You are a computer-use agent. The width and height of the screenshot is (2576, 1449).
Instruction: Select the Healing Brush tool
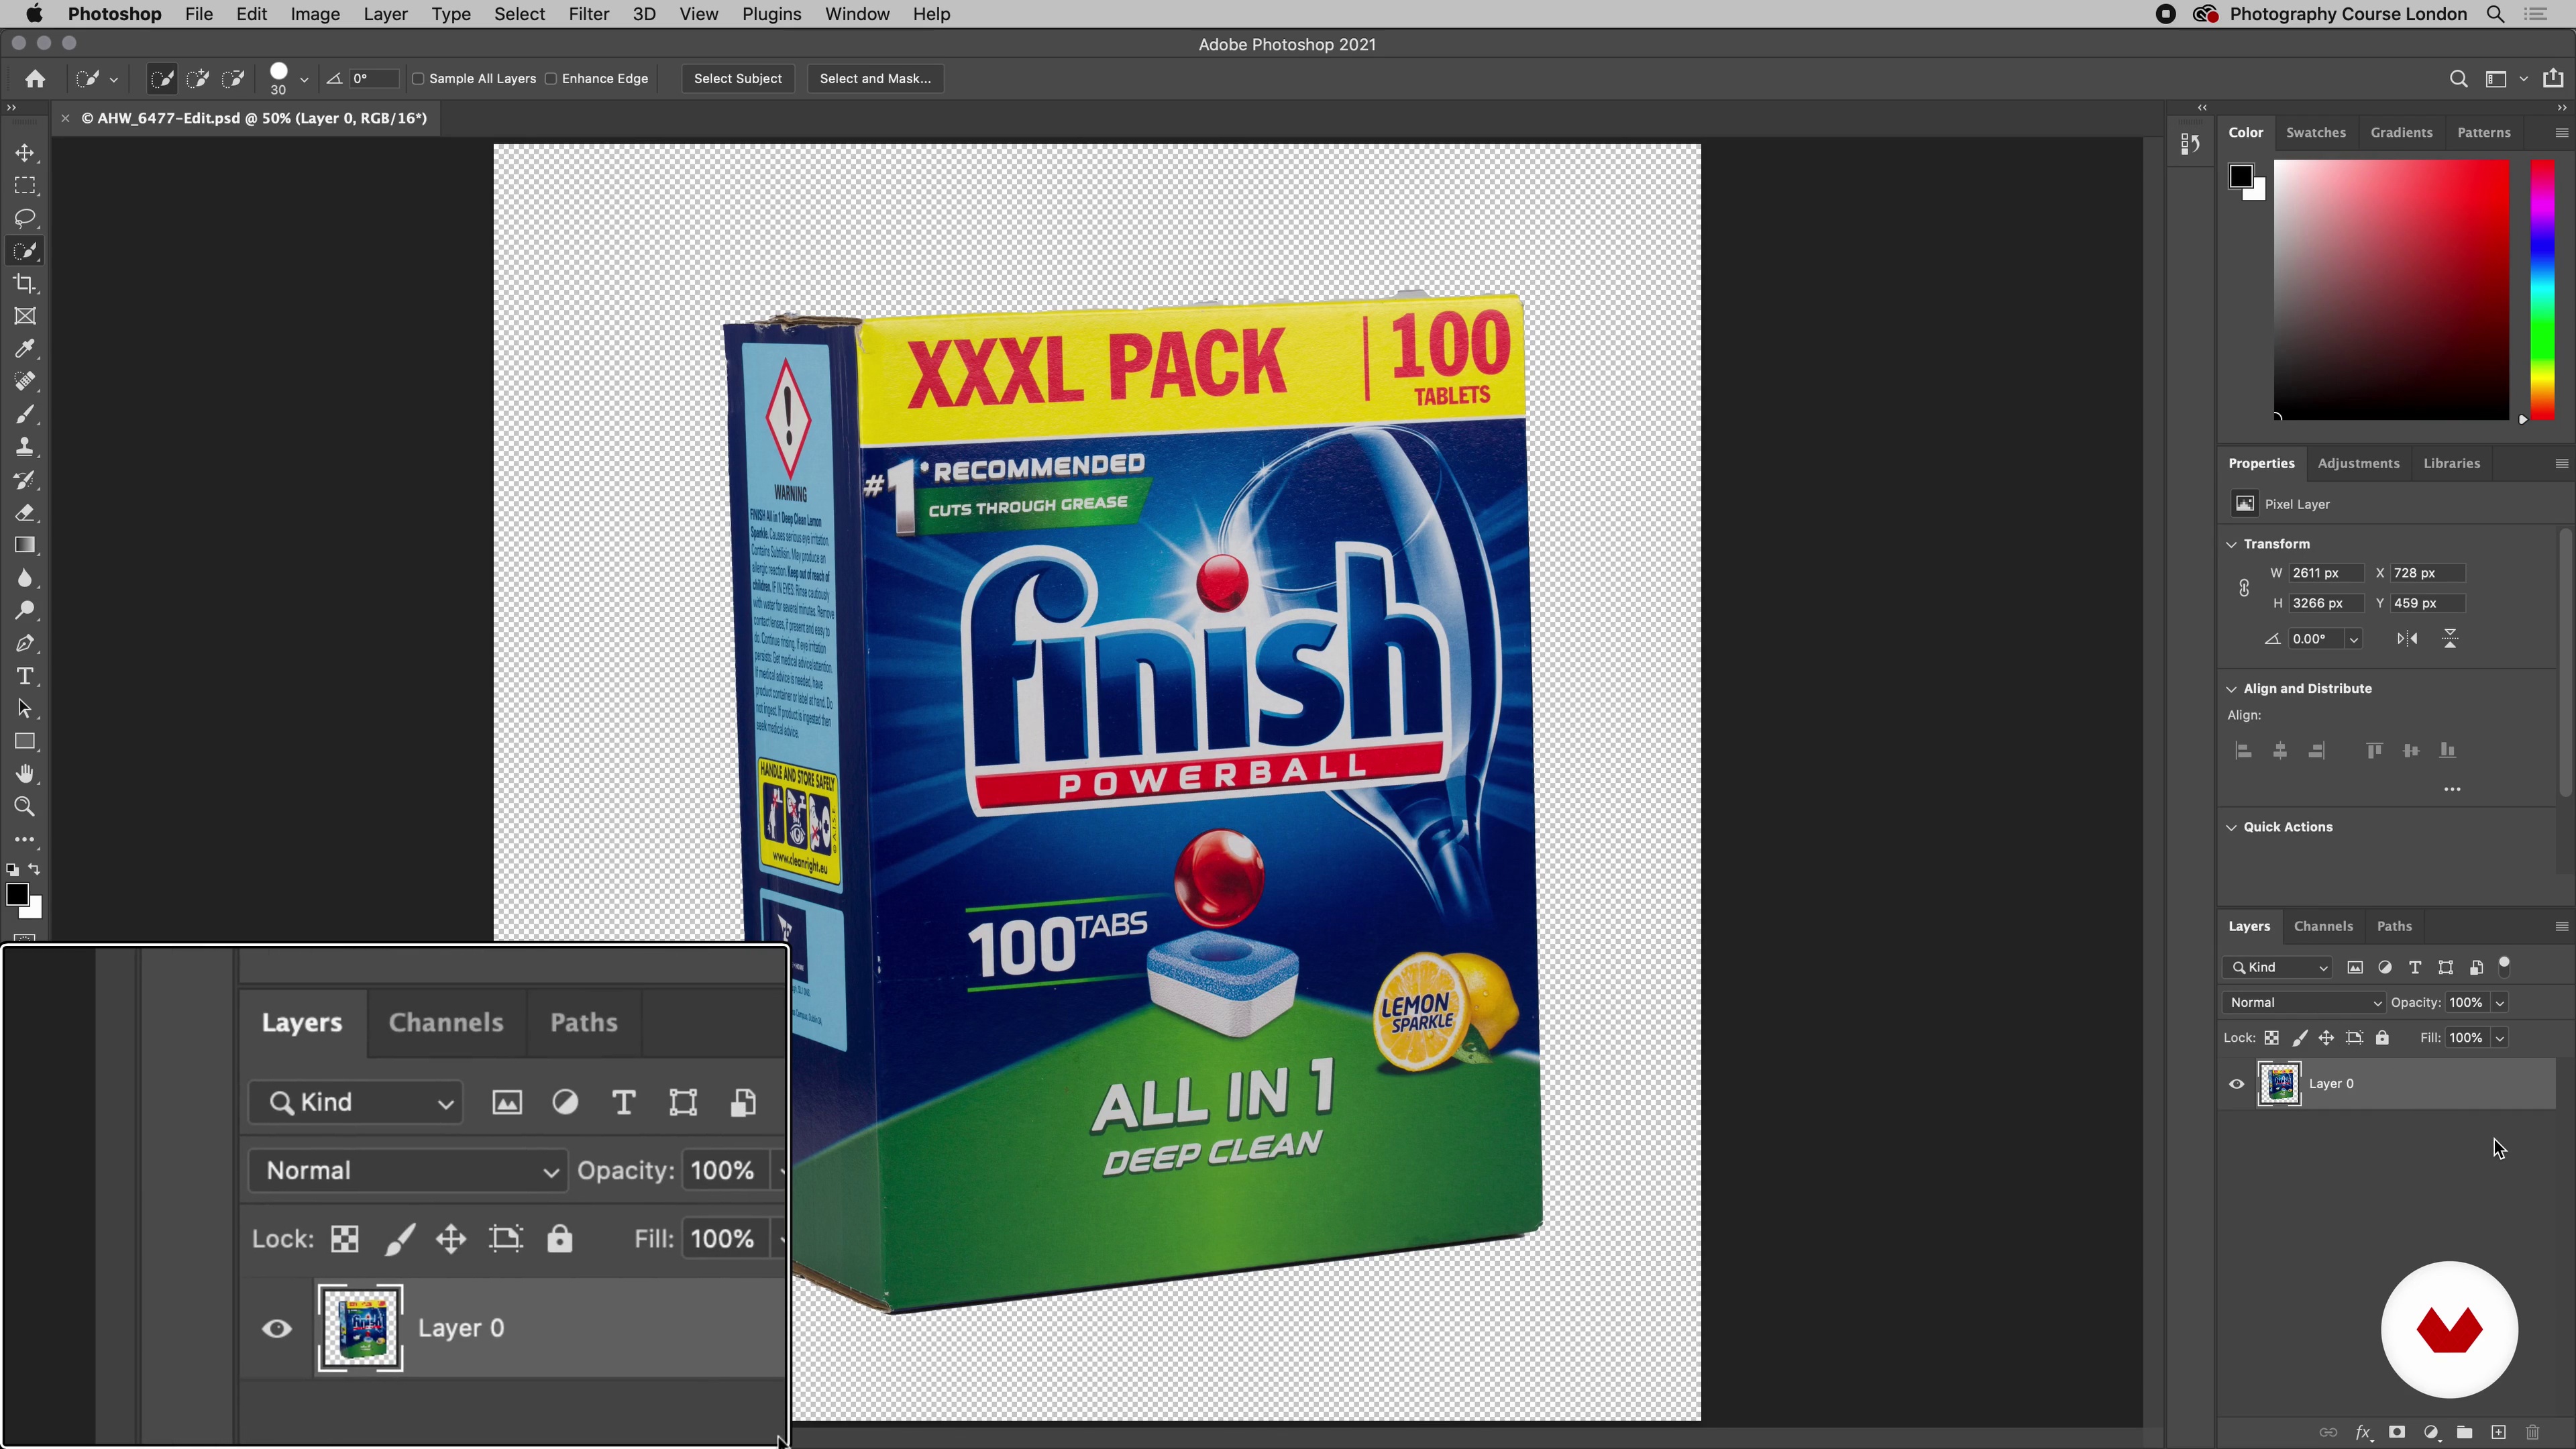click(25, 382)
